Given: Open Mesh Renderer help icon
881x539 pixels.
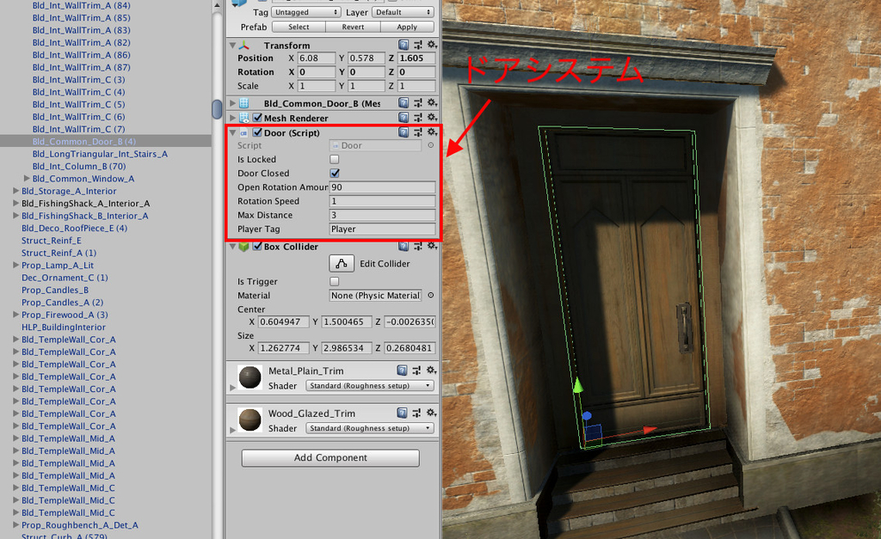Looking at the screenshot, I should click(x=404, y=118).
